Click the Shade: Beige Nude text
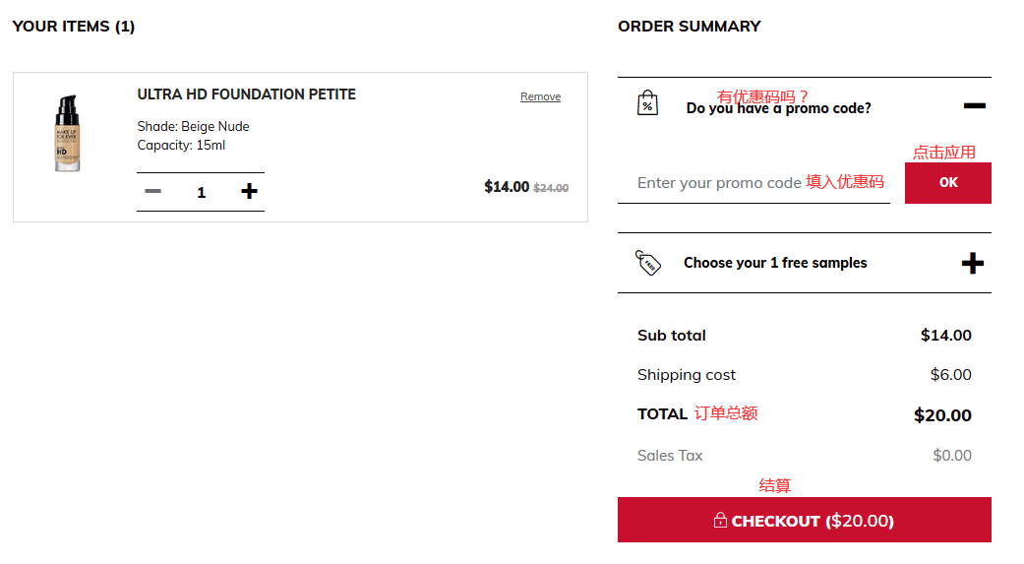The height and width of the screenshot is (564, 1024). [x=193, y=126]
